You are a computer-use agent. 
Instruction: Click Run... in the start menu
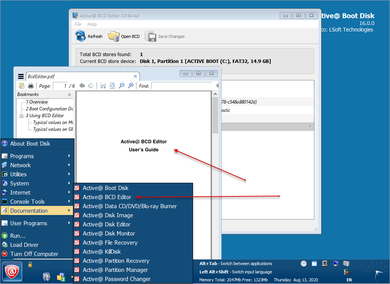click(x=38, y=235)
